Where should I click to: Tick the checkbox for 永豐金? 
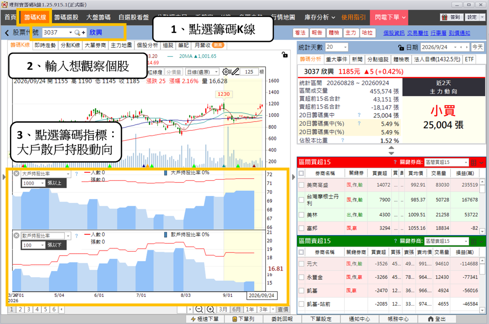click(301, 277)
